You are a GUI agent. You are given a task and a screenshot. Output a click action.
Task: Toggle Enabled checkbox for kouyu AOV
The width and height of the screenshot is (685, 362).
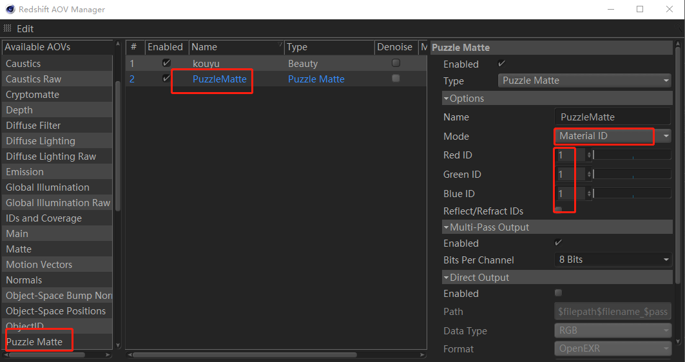[x=166, y=63]
